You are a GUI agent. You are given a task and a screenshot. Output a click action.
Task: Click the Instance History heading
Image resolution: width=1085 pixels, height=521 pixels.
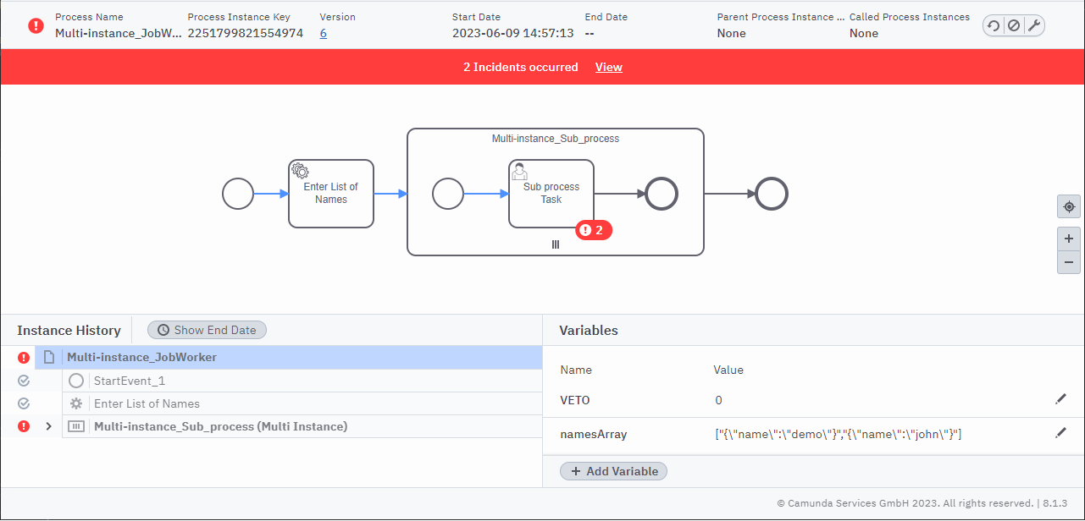click(x=69, y=330)
